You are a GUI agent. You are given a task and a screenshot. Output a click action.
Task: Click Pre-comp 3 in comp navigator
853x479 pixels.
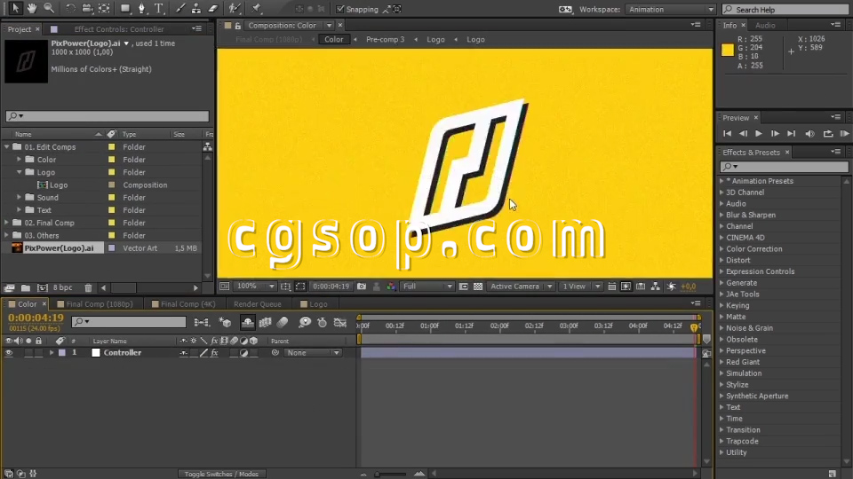click(x=385, y=40)
